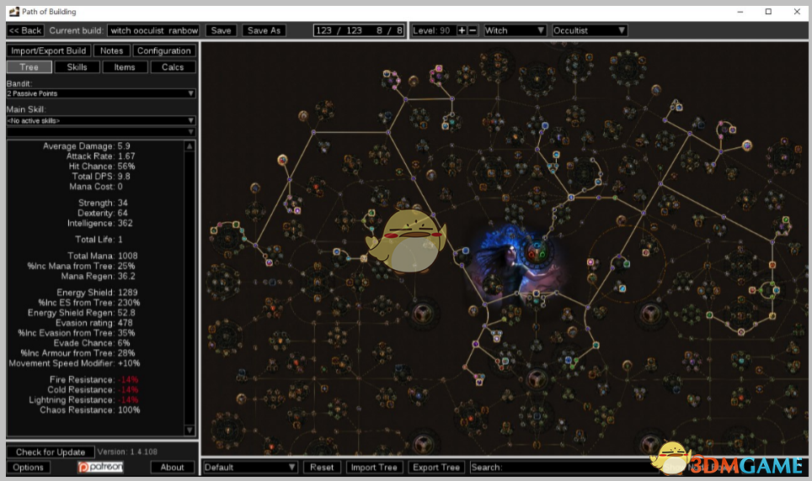Decrease character level with minus button
Viewport: 812px width, 481px height.
(473, 30)
